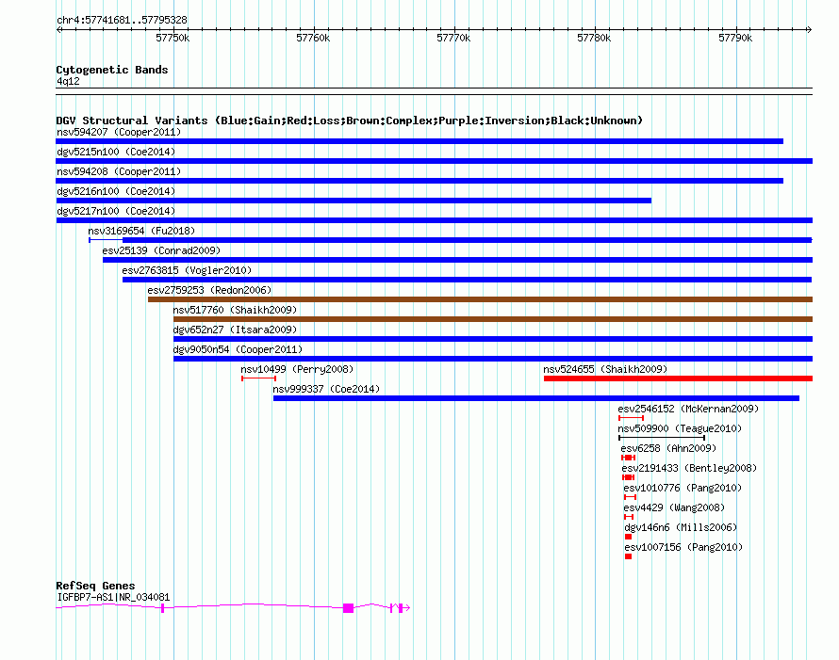Open the esv1010776 (Pang2010) label
This screenshot has height=660, width=839.
[683, 488]
